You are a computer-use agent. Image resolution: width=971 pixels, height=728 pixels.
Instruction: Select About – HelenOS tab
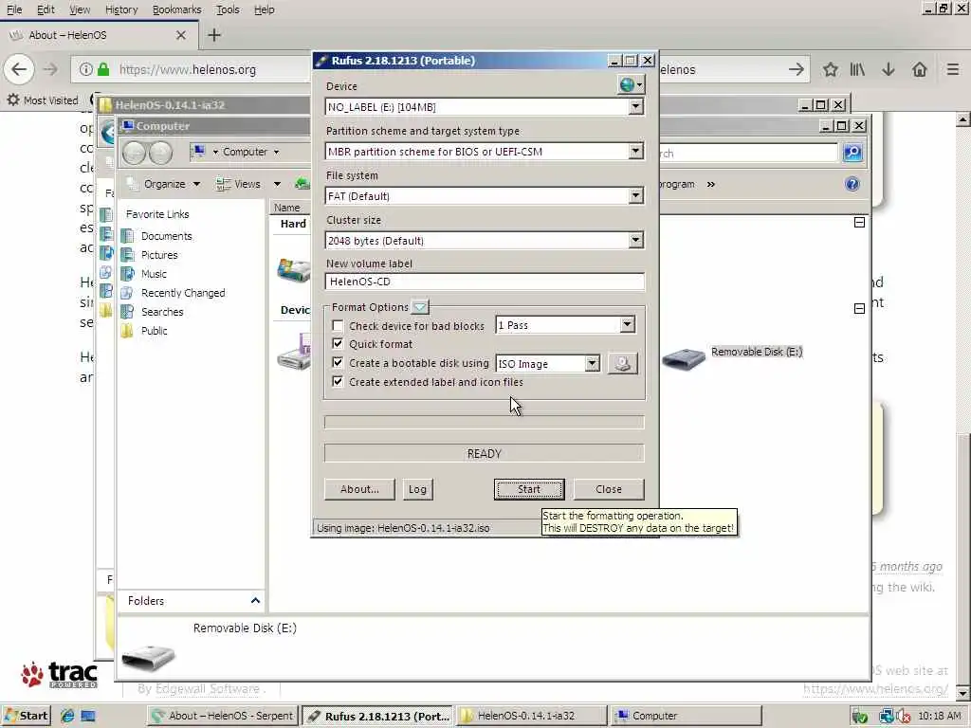(99, 35)
